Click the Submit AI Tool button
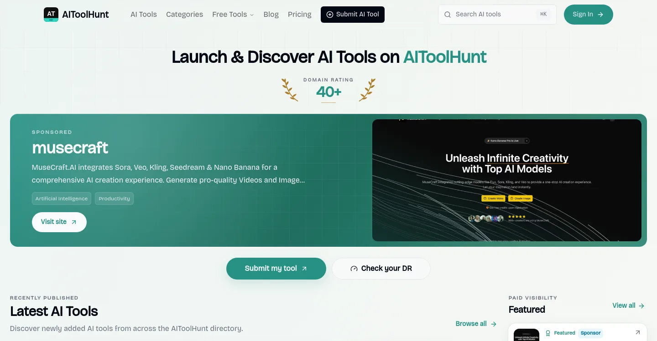657x341 pixels. click(x=353, y=15)
